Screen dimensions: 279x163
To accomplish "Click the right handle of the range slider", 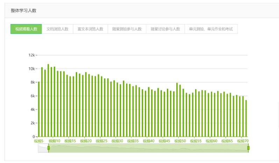I will pyautogui.click(x=248, y=148).
